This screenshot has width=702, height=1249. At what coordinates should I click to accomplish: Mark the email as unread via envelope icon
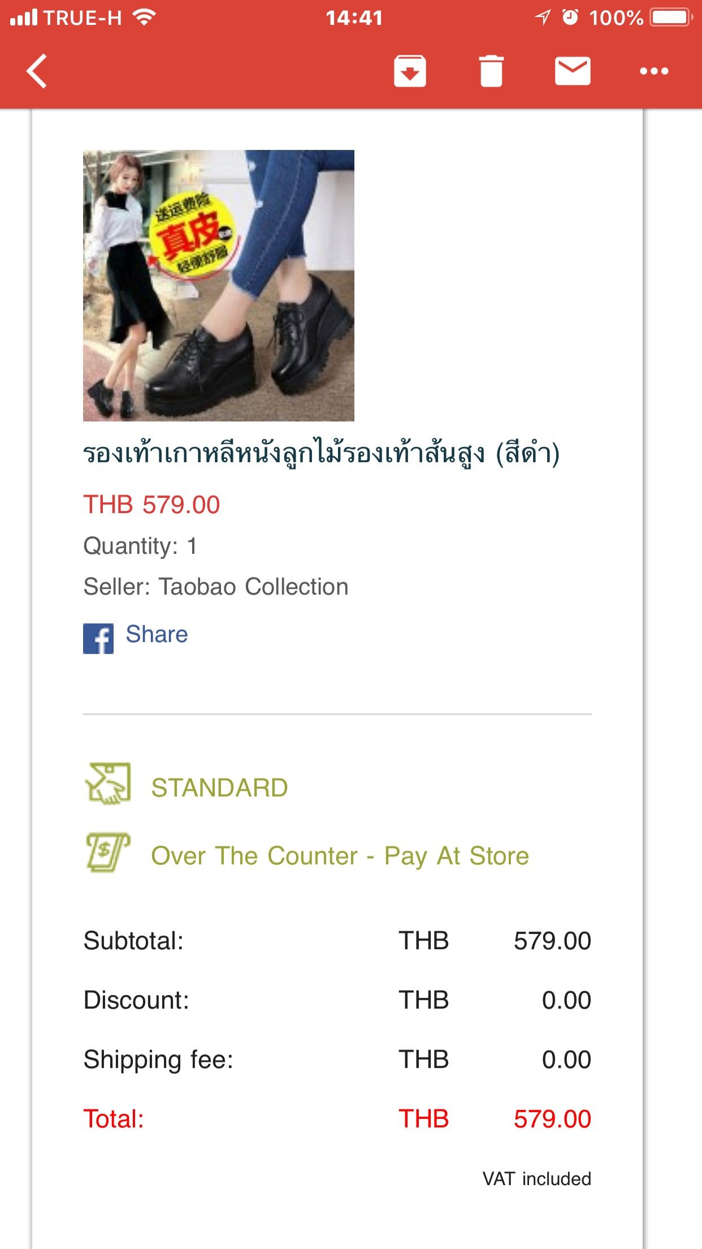coord(573,71)
